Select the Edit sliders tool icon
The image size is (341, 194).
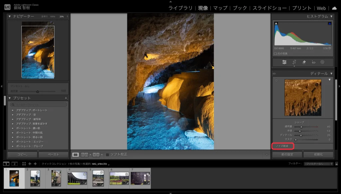(284, 62)
